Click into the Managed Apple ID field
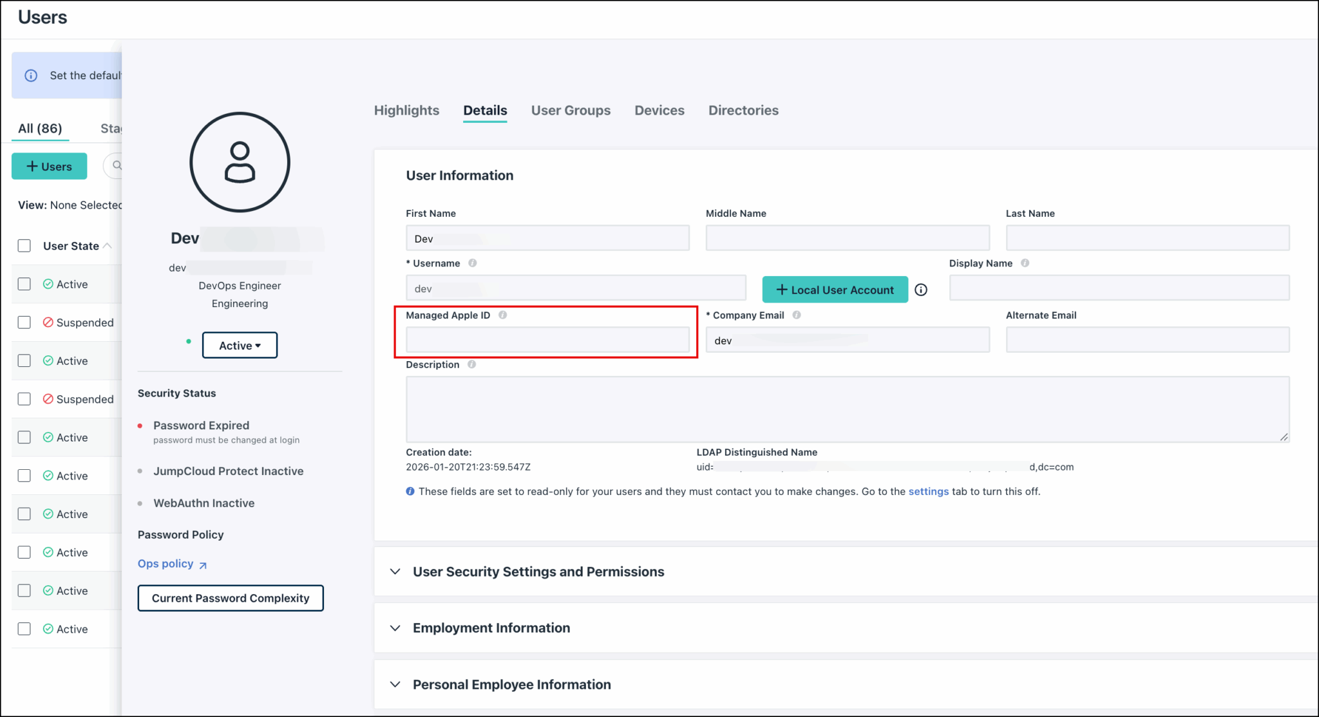Screen dimensions: 1319x717 coord(547,340)
